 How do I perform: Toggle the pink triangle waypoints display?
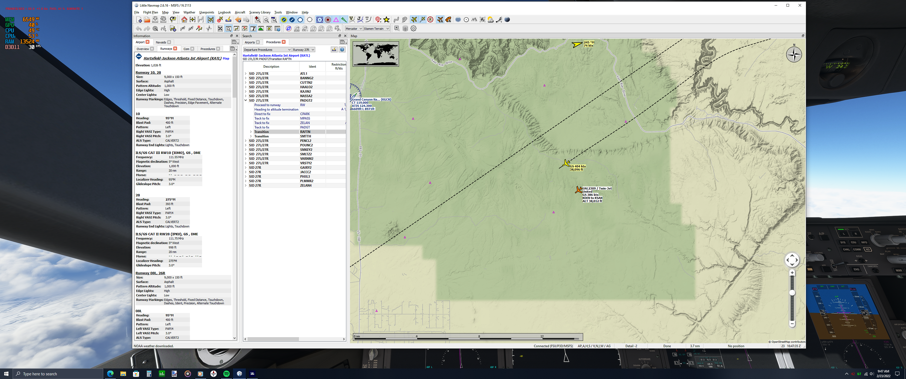pos(336,20)
